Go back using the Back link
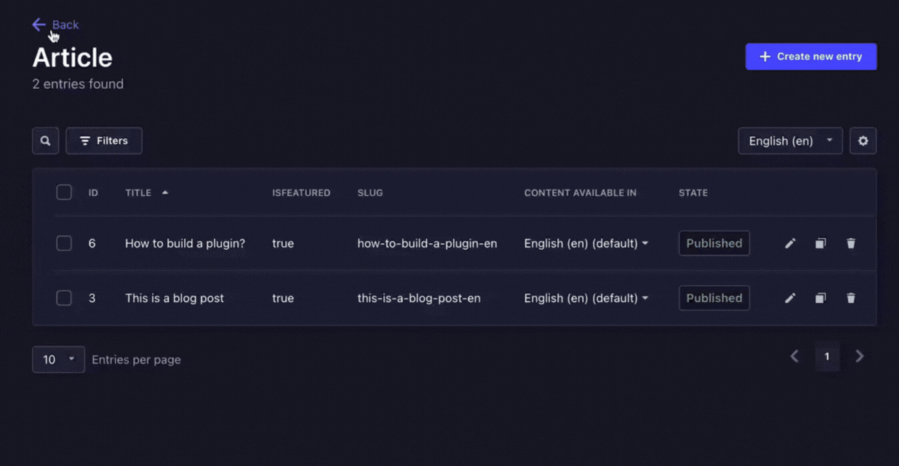Viewport: 899px width, 466px height. click(56, 25)
